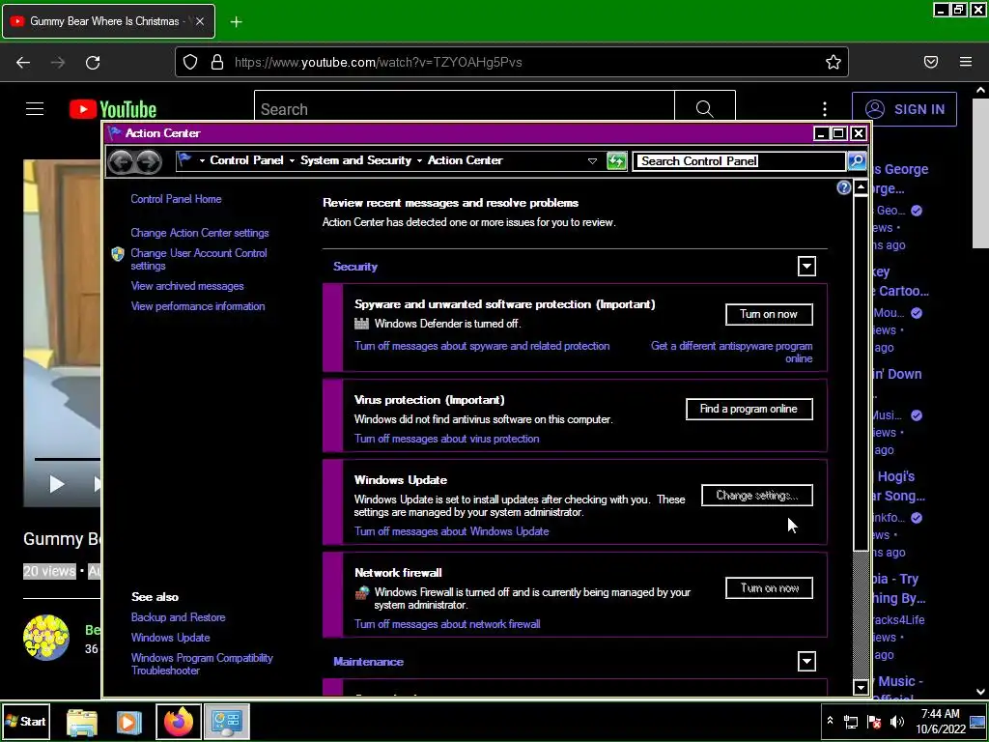
Task: Reload the YouTube page in Firefox
Action: 93,62
